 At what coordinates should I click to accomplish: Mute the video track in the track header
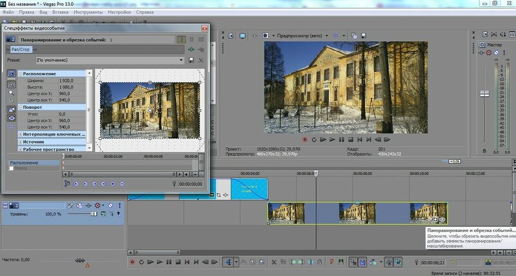pos(110,205)
